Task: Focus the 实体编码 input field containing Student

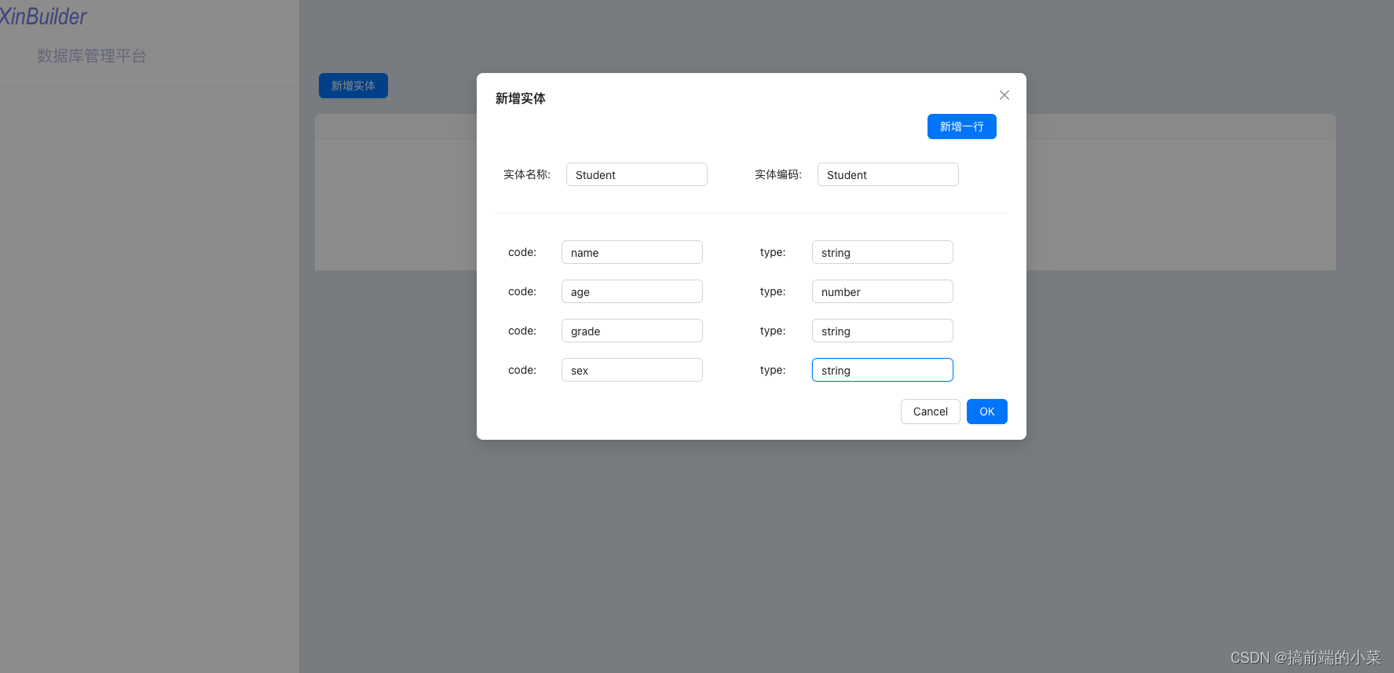Action: pyautogui.click(x=887, y=174)
